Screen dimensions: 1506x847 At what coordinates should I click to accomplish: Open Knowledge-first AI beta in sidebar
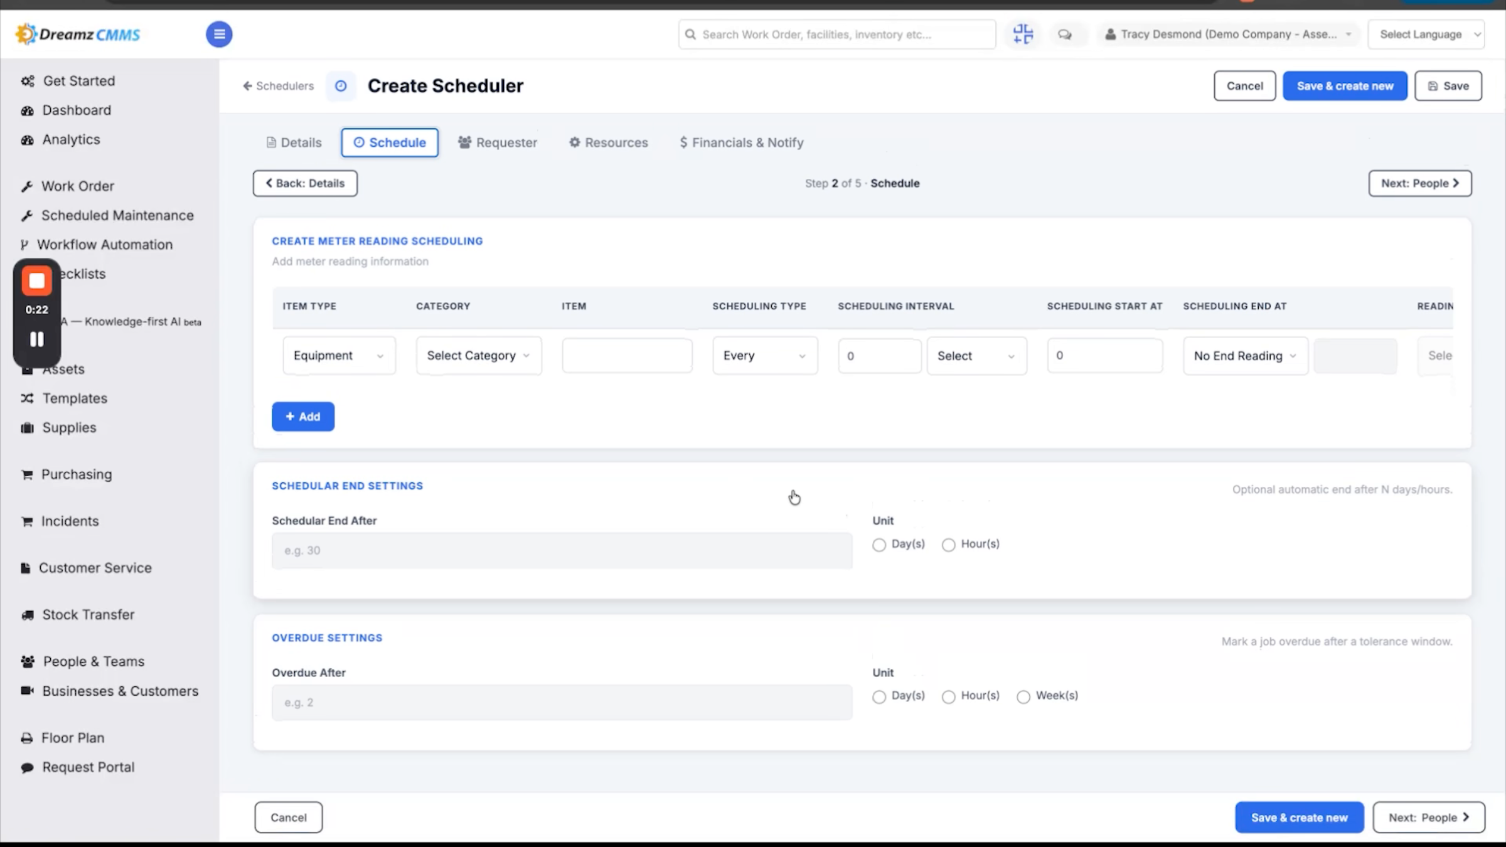click(132, 322)
